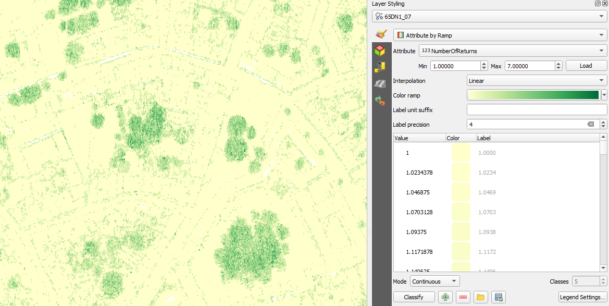Click color swatch for value 1.046875

point(461,192)
